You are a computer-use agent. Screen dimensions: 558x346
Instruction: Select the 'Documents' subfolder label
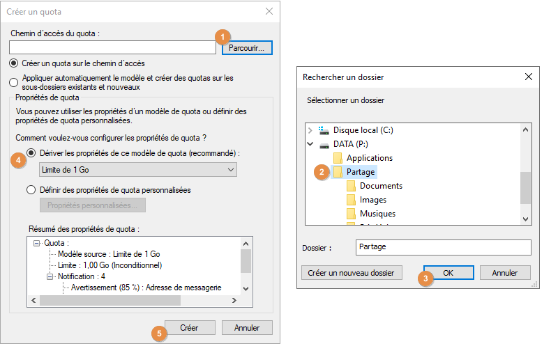(381, 186)
